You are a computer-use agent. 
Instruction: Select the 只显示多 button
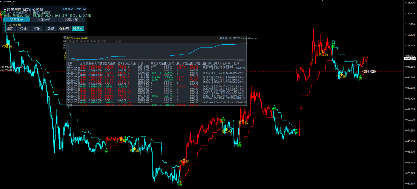point(43,19)
